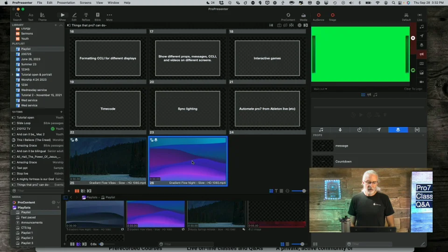Open 'Stop live' playlist item
448x252 pixels.
point(37,174)
